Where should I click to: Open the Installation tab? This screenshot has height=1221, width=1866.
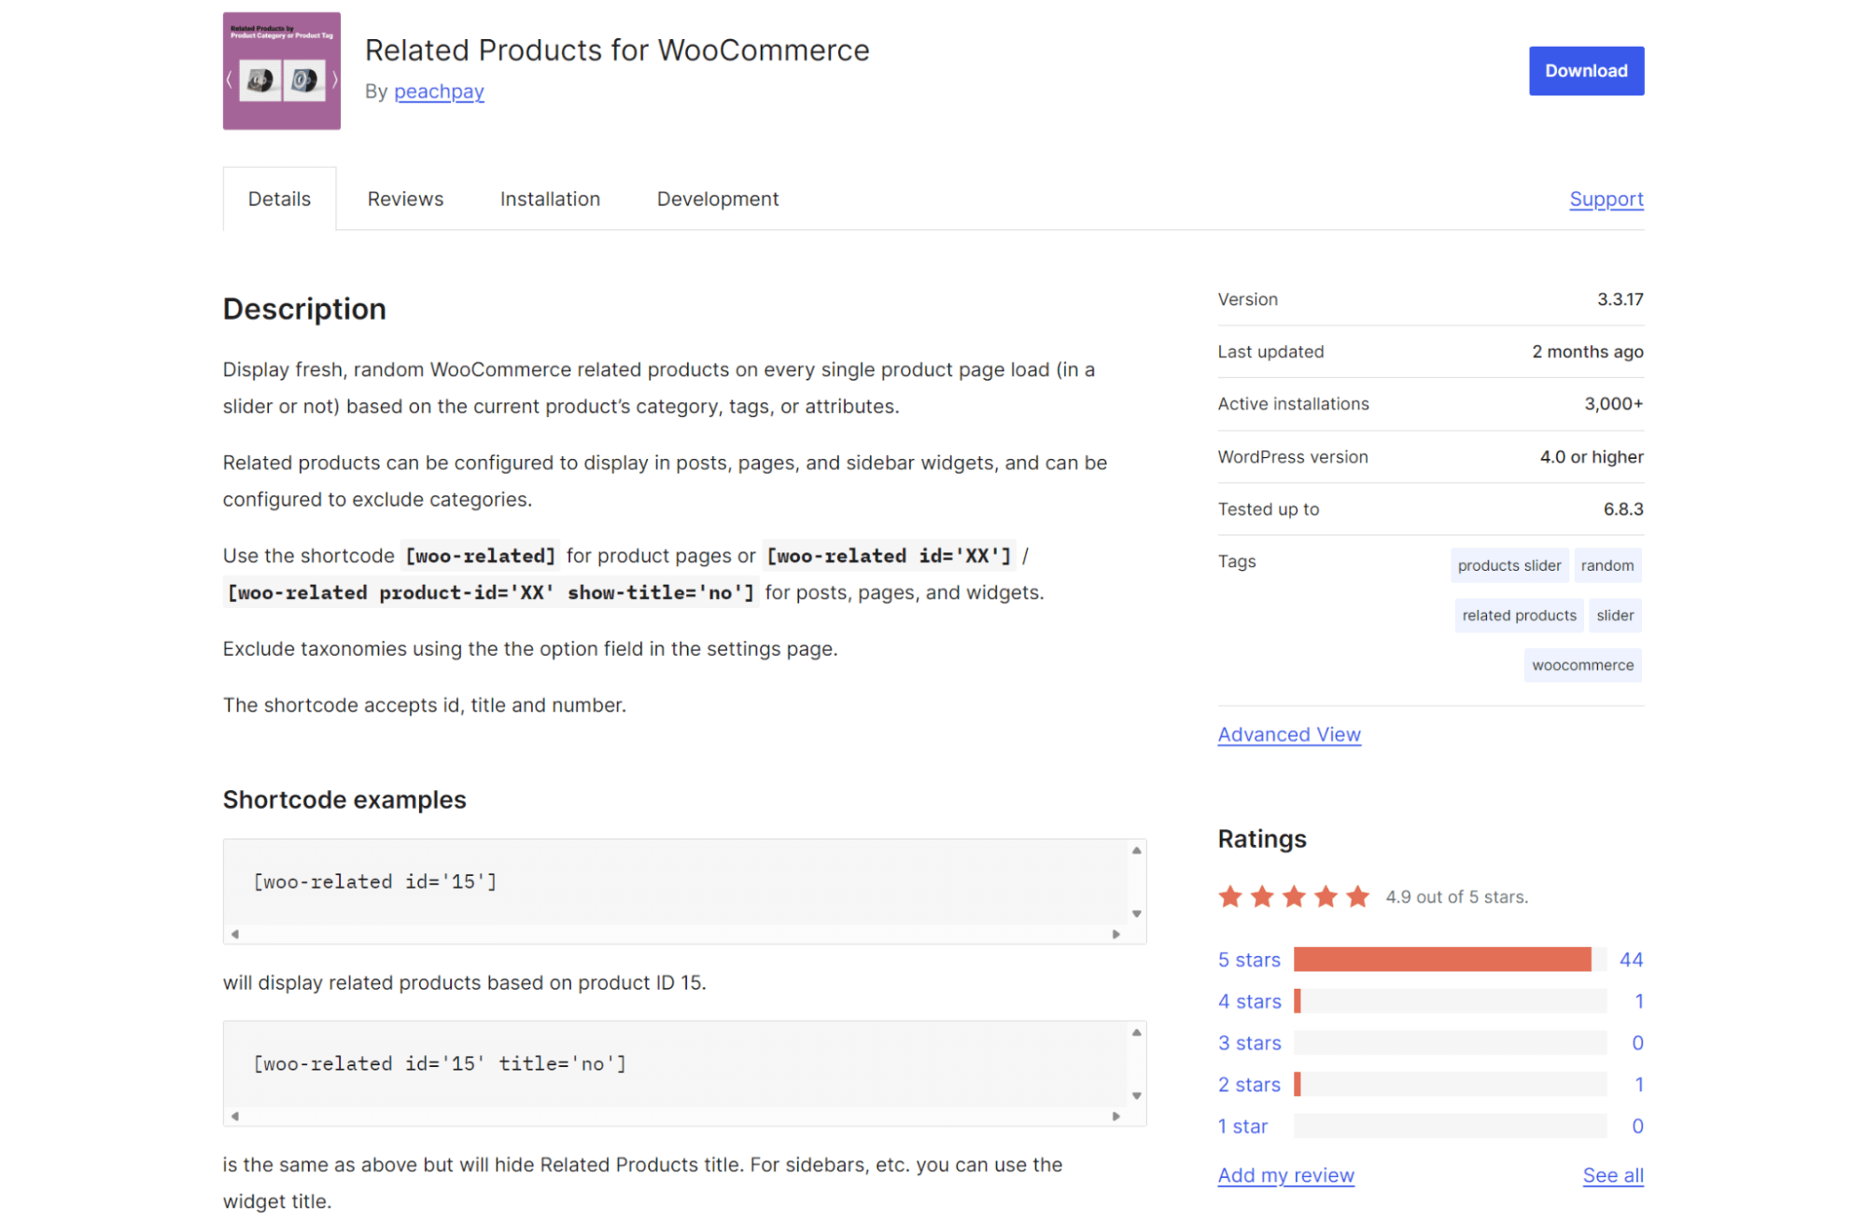point(550,198)
